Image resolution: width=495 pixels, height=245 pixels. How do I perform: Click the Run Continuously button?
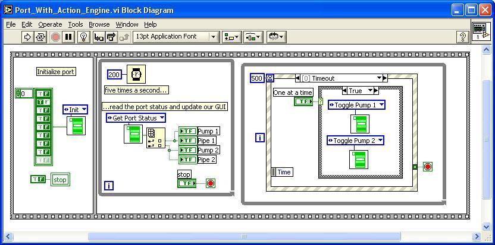coord(40,37)
